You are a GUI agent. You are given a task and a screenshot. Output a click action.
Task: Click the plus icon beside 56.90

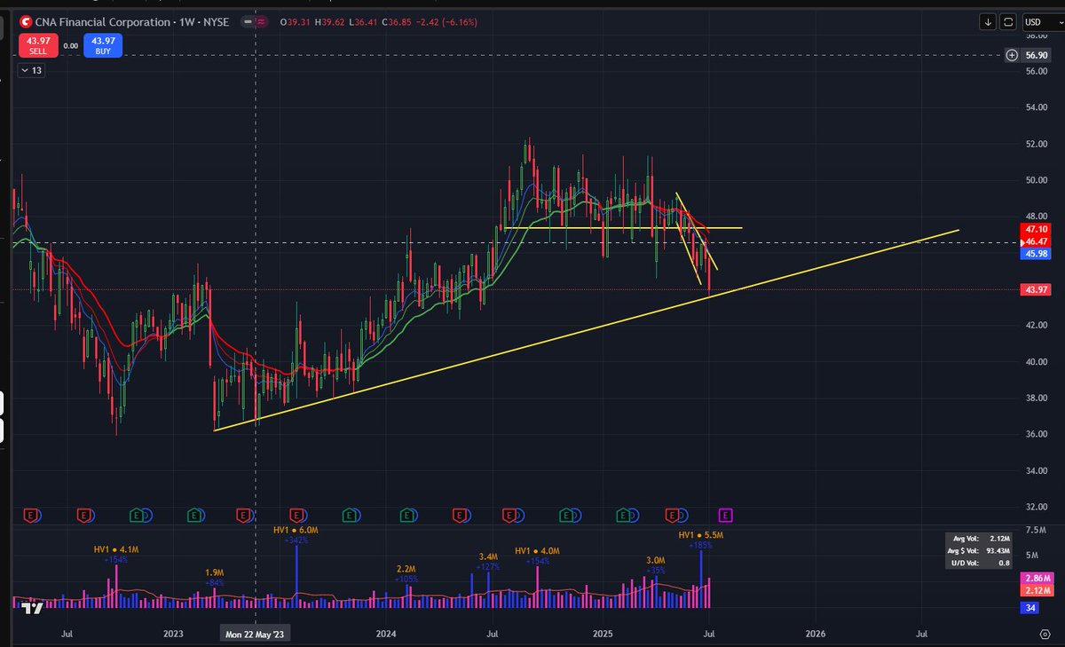click(x=1012, y=55)
